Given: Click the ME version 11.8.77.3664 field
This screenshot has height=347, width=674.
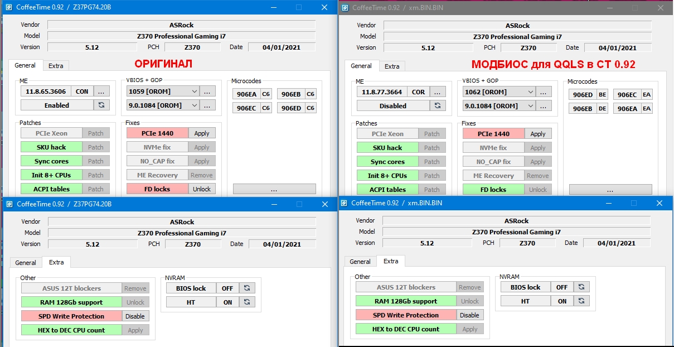Looking at the screenshot, I should (x=382, y=91).
